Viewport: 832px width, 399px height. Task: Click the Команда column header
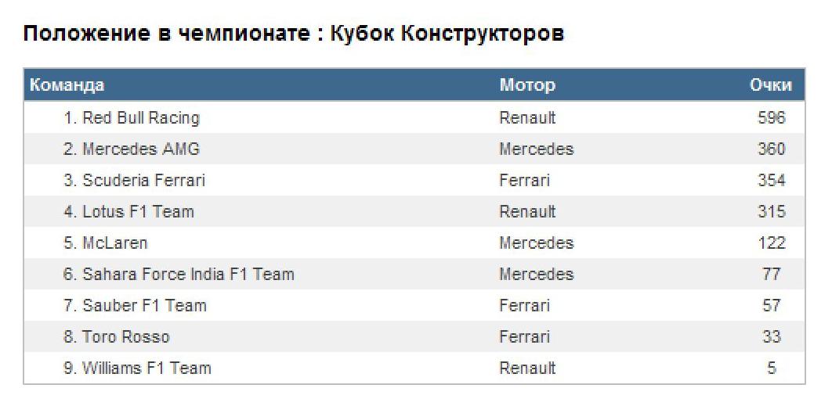click(67, 85)
